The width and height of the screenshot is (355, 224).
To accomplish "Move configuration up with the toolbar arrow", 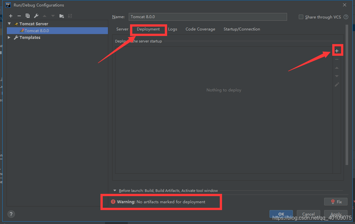I will click(x=45, y=16).
